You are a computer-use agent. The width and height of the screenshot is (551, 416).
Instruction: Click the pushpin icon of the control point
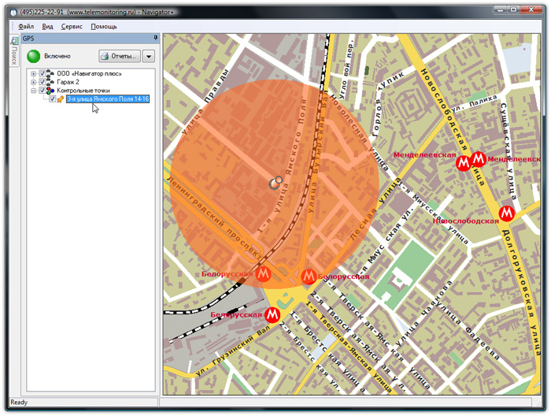coord(61,99)
